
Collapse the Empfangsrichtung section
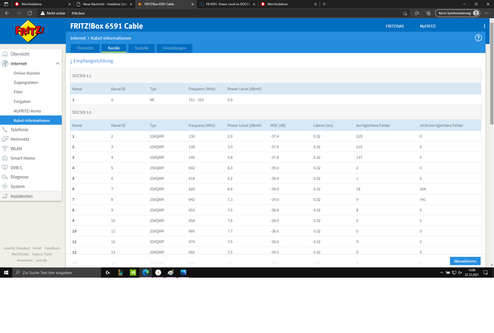[91, 61]
